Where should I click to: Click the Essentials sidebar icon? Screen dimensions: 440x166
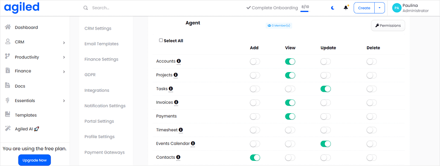click(x=8, y=100)
